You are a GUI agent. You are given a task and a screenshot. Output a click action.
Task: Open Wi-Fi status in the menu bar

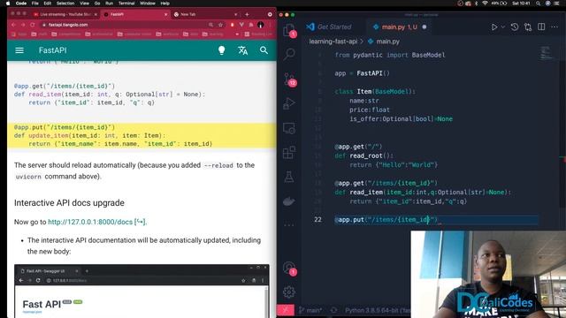(485, 4)
